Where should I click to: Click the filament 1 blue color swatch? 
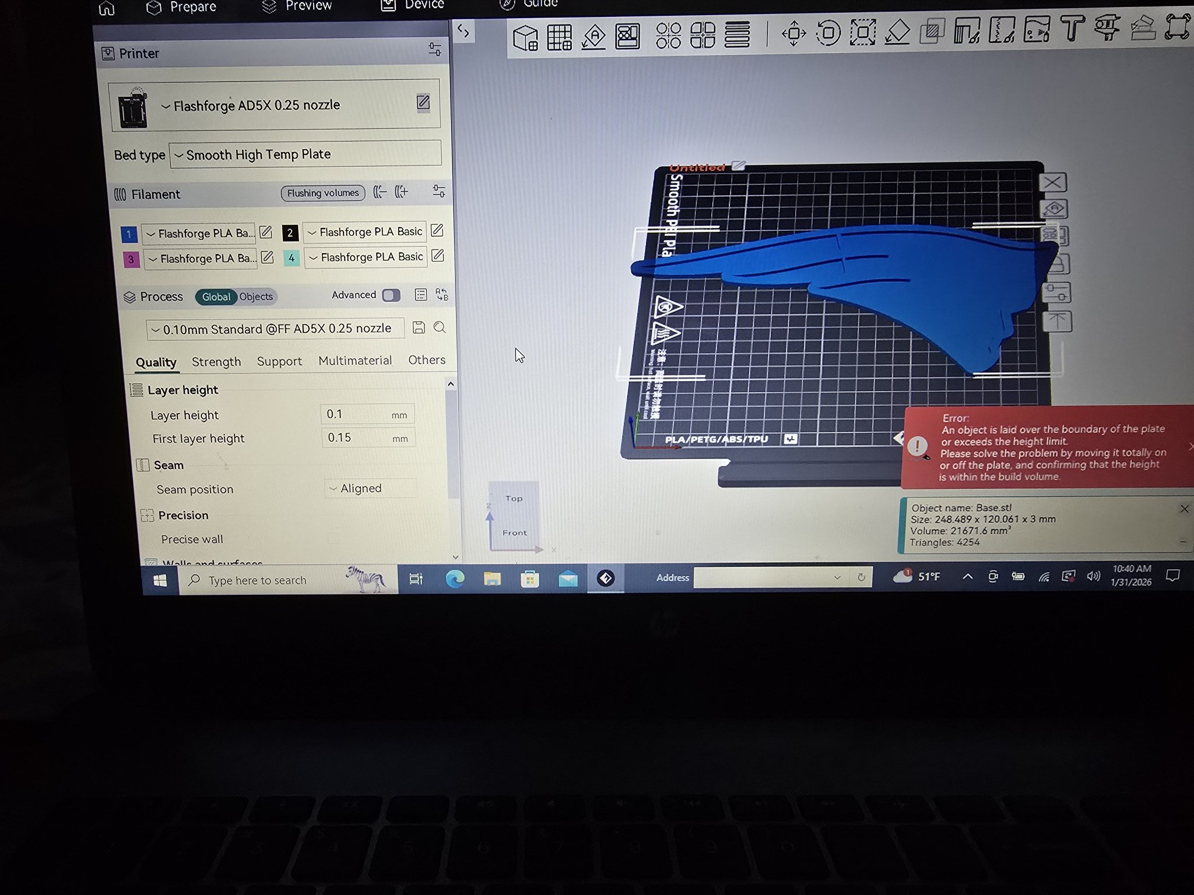click(x=129, y=234)
